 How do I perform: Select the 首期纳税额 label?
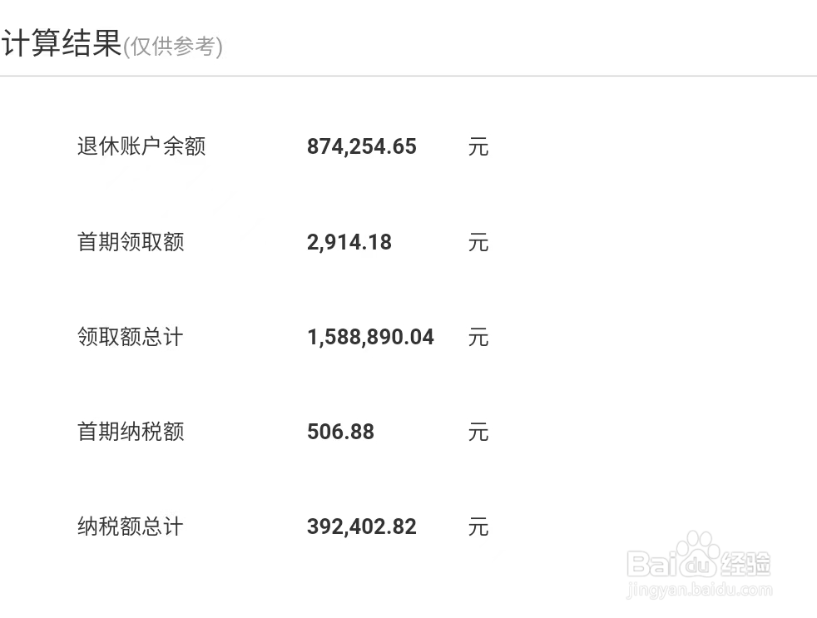point(131,432)
